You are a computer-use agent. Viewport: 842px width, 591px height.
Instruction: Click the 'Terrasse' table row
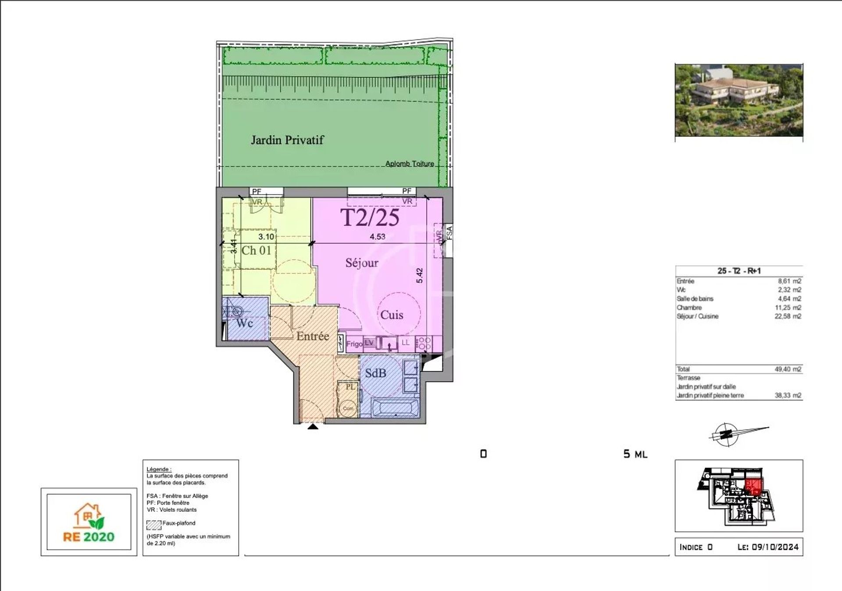[739, 378]
